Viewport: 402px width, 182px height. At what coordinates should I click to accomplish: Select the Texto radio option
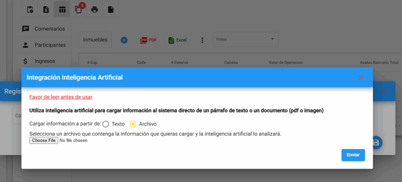[x=106, y=124]
